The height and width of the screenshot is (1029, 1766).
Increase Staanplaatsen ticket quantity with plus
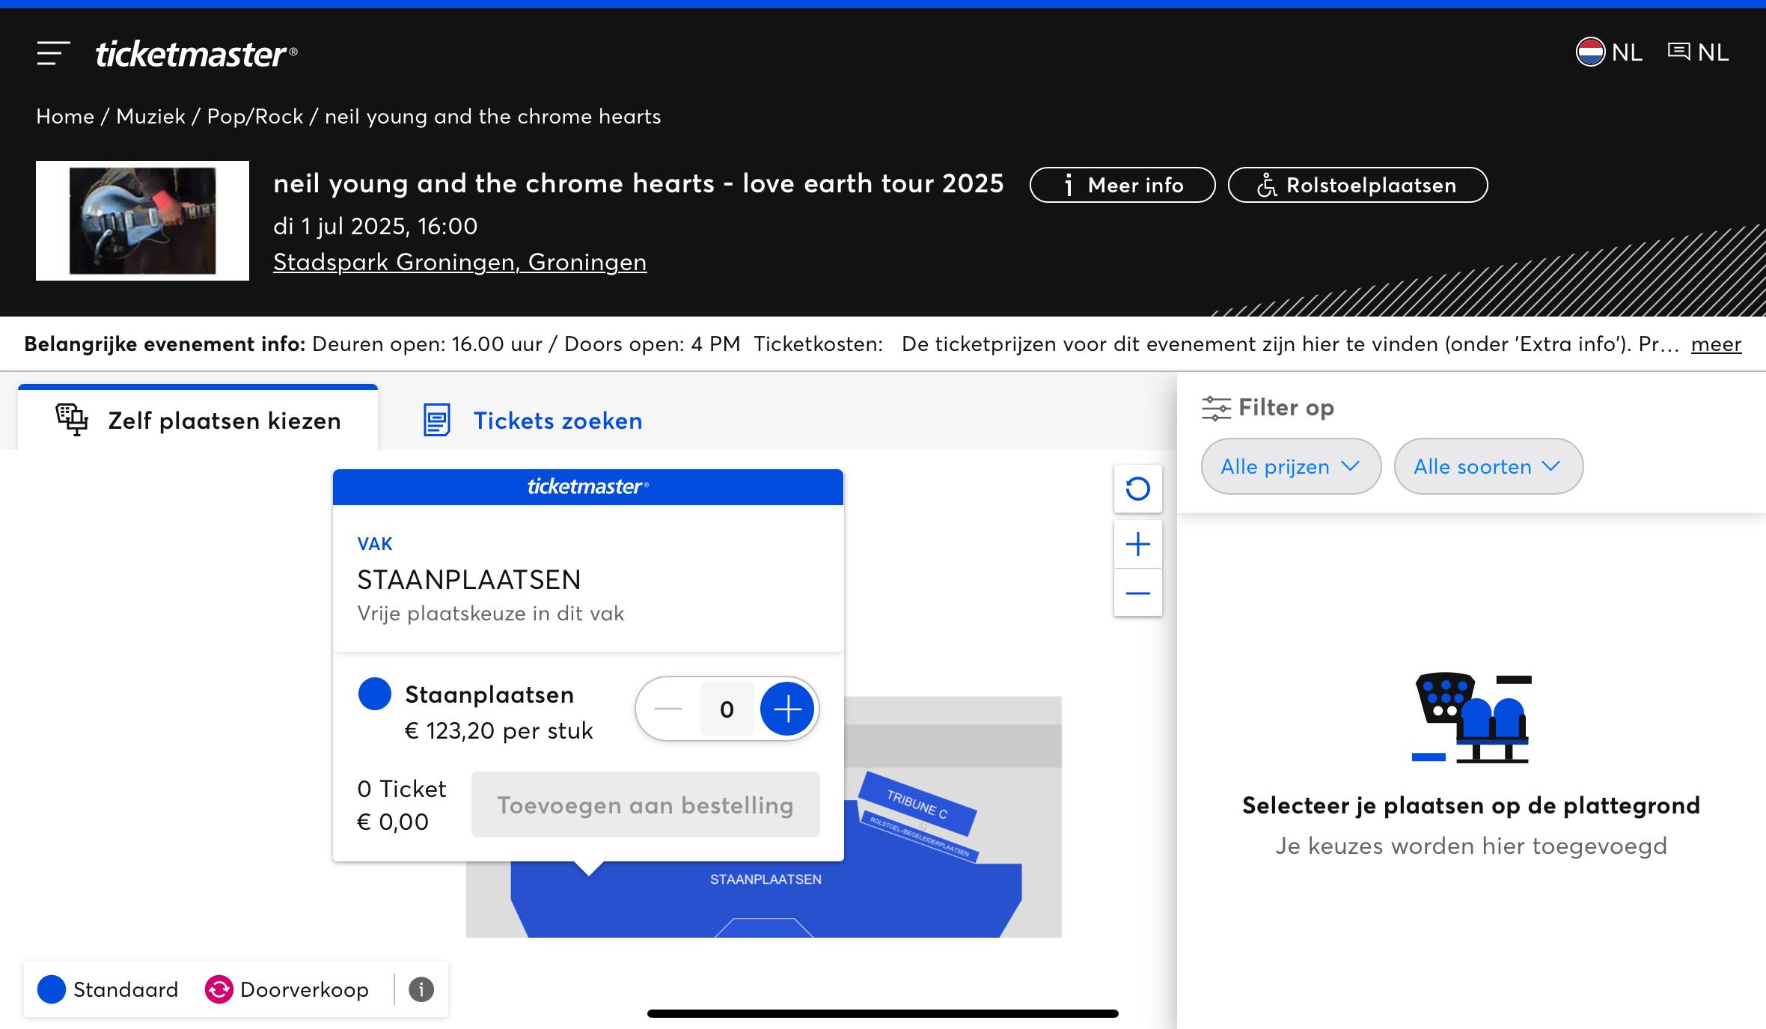click(x=786, y=709)
